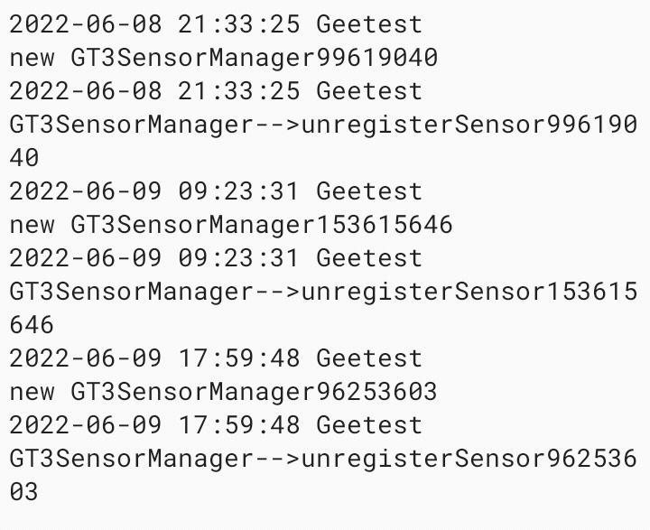Click the "-->" arrow before unregisterSensor996190
Screen dimensions: 650x530
[x=277, y=125]
